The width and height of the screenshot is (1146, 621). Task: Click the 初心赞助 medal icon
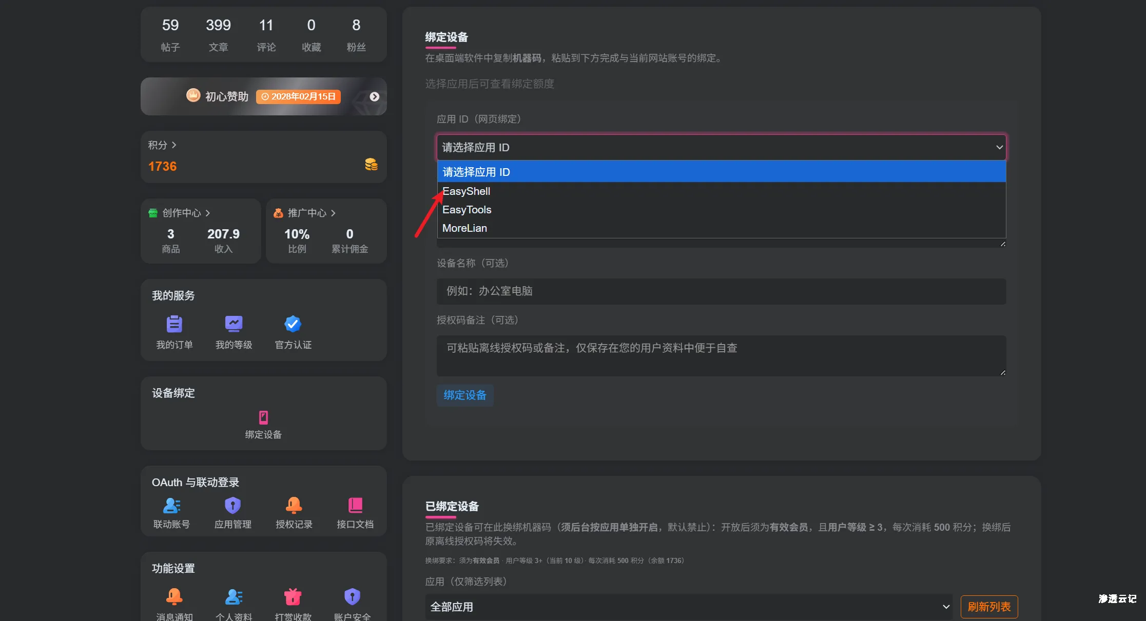193,95
